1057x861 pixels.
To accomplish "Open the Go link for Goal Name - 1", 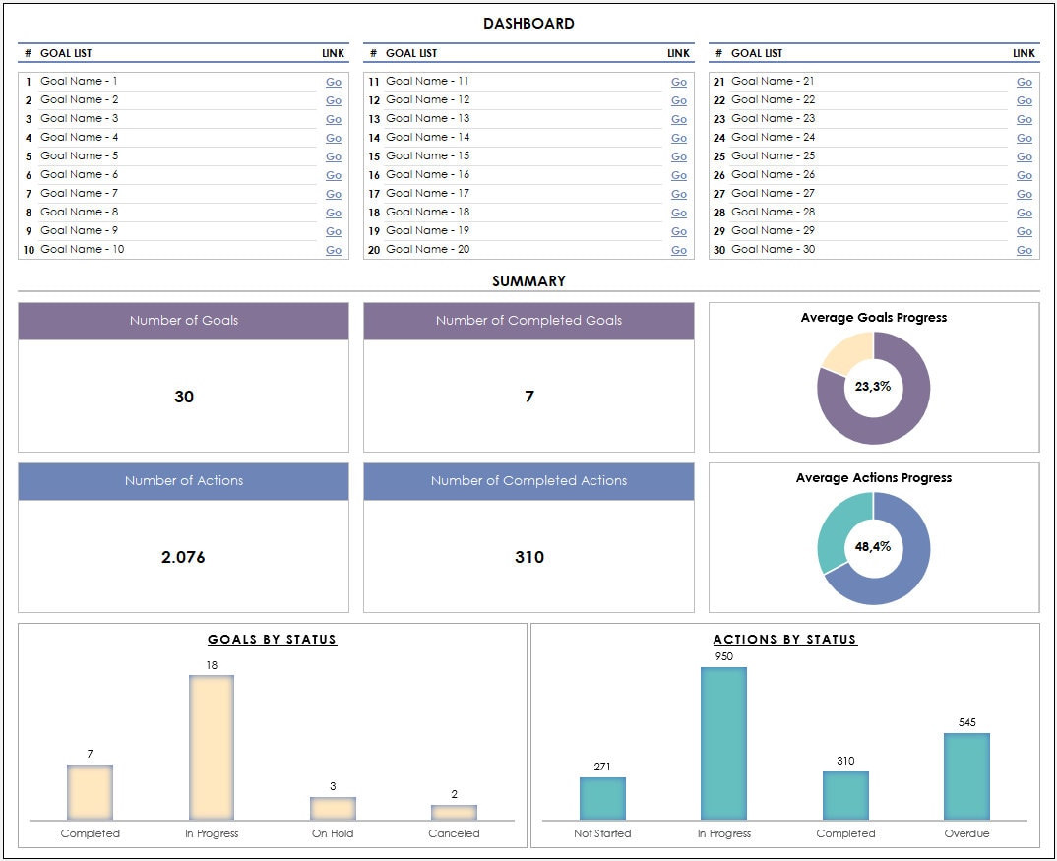I will pos(333,81).
